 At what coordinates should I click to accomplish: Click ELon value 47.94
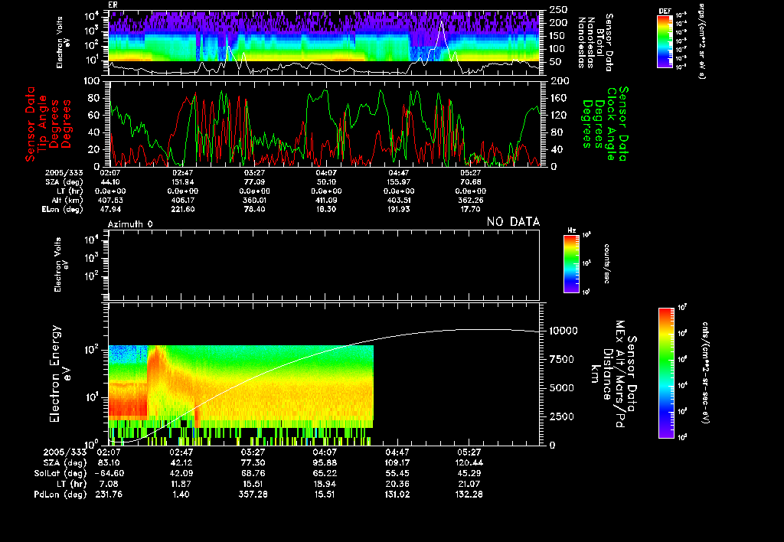[x=110, y=209]
